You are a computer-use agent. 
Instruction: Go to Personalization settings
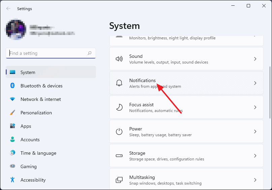click(x=51, y=113)
